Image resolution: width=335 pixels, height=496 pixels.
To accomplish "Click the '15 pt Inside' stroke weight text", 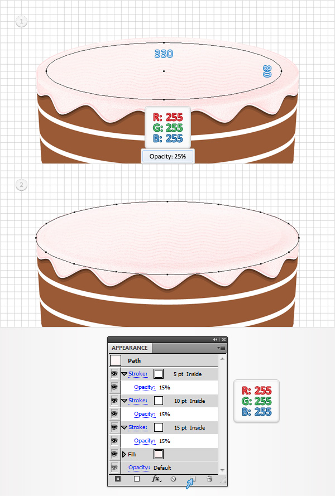I will coord(189,428).
